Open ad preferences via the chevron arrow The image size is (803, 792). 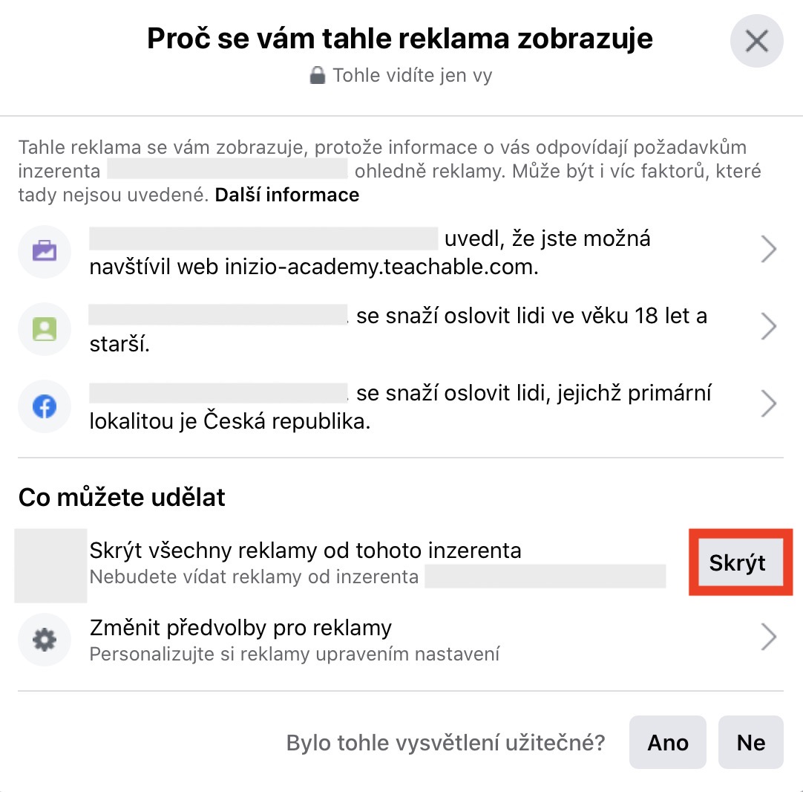pos(769,637)
